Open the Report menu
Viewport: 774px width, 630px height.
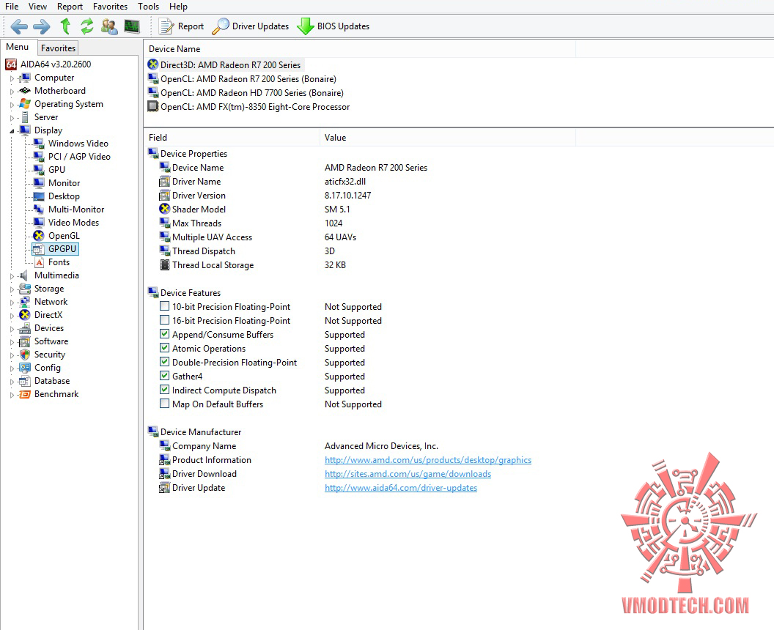(x=70, y=7)
